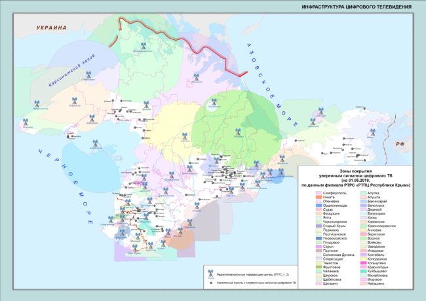
Task: Select the tower in the yellow coverage zone
Action: 184,136
